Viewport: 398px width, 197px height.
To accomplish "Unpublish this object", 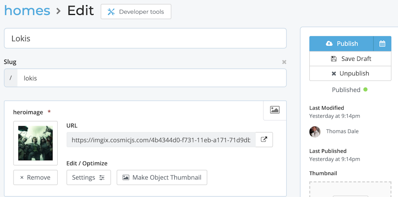I will 350,74.
